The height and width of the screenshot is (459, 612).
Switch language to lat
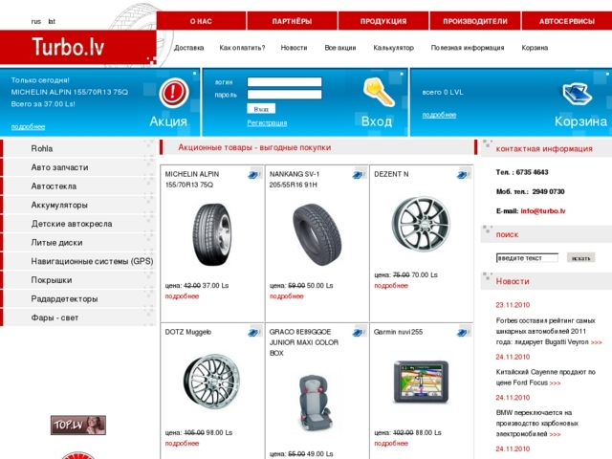point(52,21)
